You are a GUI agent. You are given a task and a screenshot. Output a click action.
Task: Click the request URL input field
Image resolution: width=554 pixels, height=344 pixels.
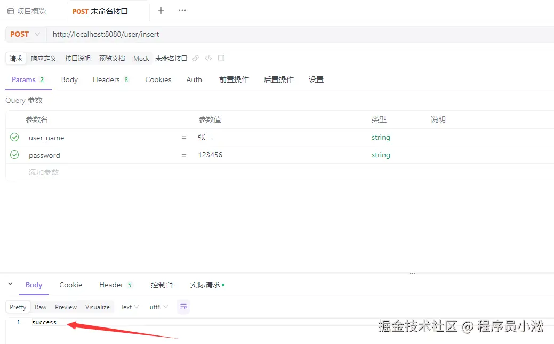pyautogui.click(x=300, y=34)
